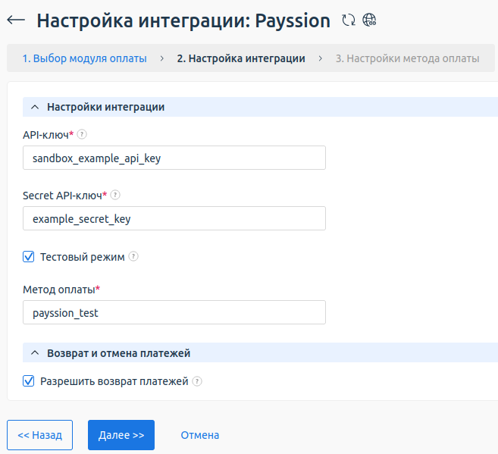498x454 pixels.
Task: Toggle the Тестовый режим checkbox
Action: pyautogui.click(x=29, y=257)
